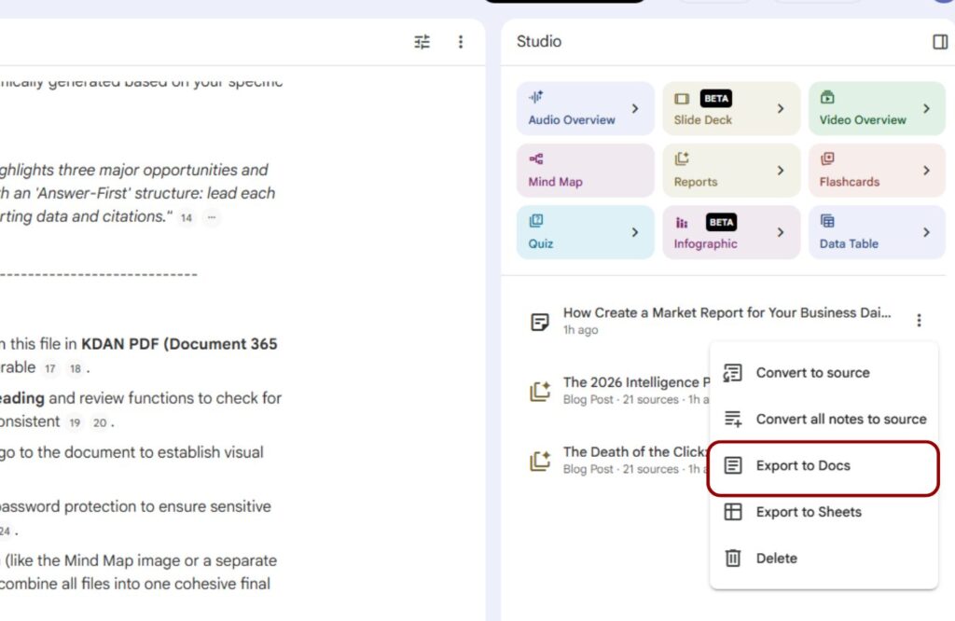Click the chat settings sliders icon
Image resolution: width=955 pixels, height=621 pixels.
click(x=422, y=42)
